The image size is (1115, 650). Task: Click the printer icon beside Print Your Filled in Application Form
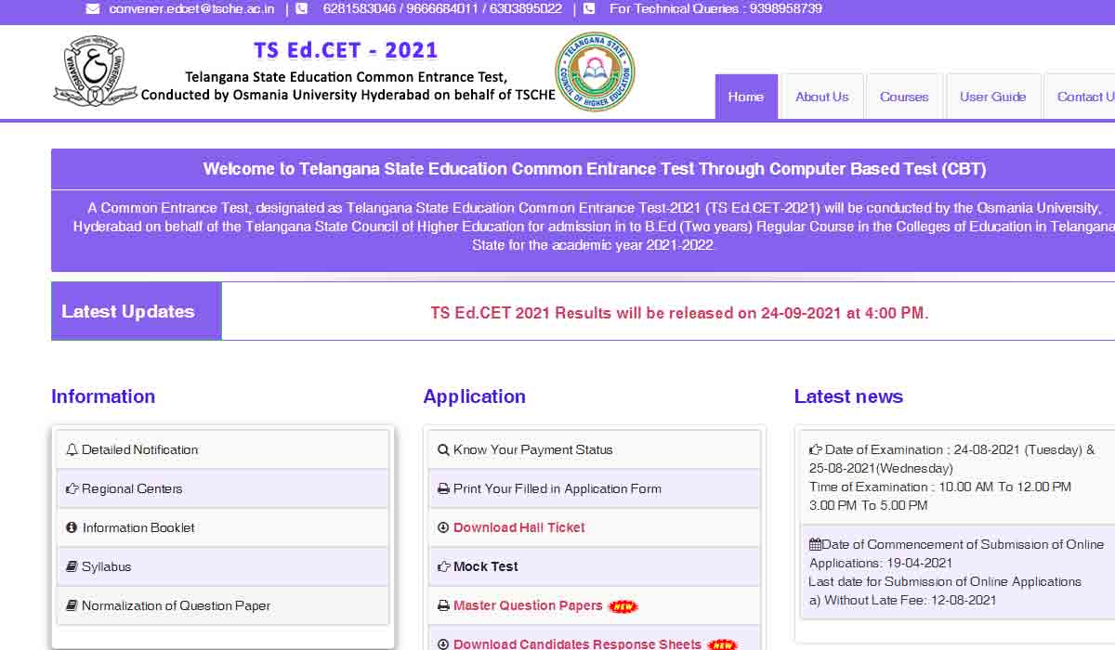(x=443, y=488)
